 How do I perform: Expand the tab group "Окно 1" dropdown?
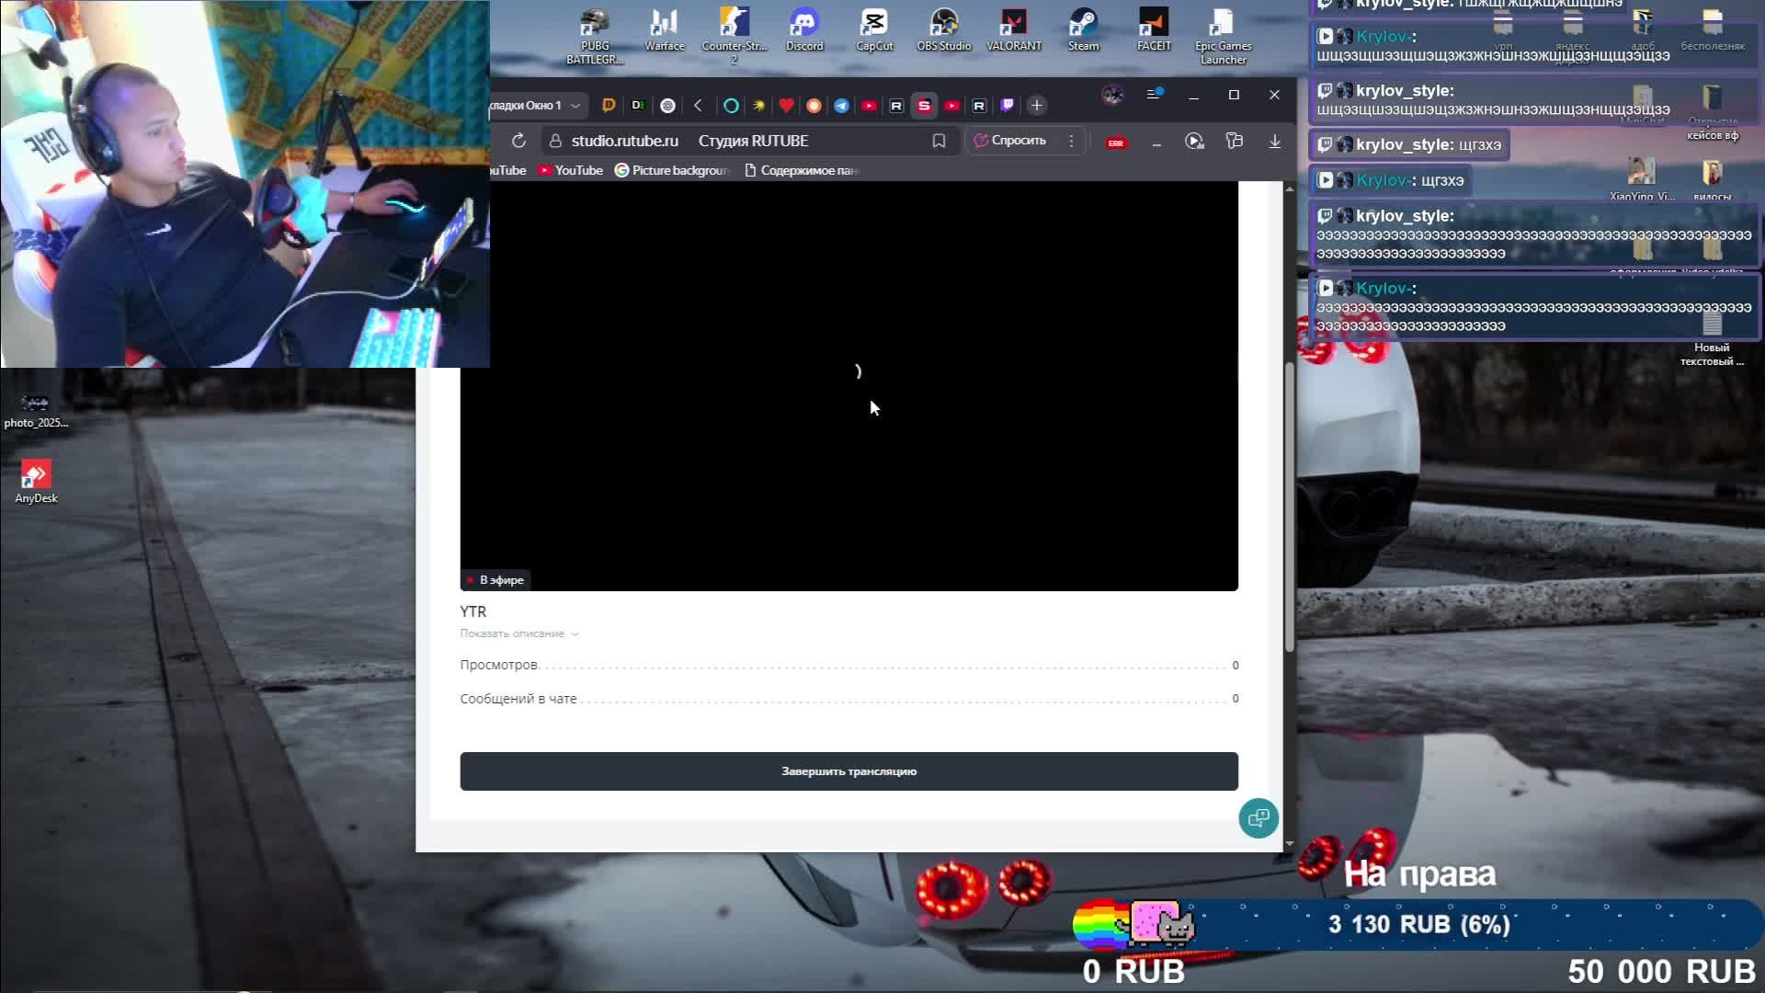(575, 106)
